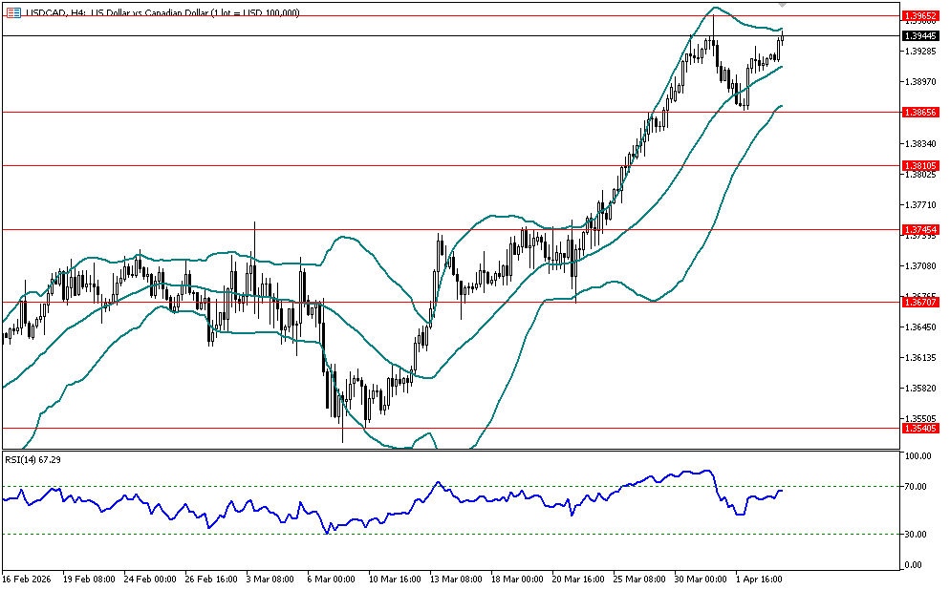The height and width of the screenshot is (590, 950).
Task: Select the 1.37454 resistance level label
Action: [x=918, y=229]
